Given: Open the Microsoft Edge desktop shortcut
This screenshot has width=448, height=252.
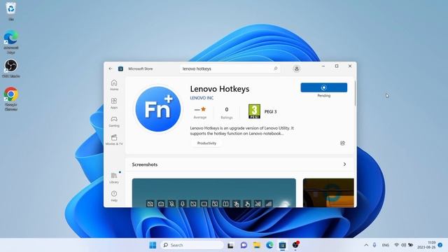Looking at the screenshot, I should (x=11, y=42).
